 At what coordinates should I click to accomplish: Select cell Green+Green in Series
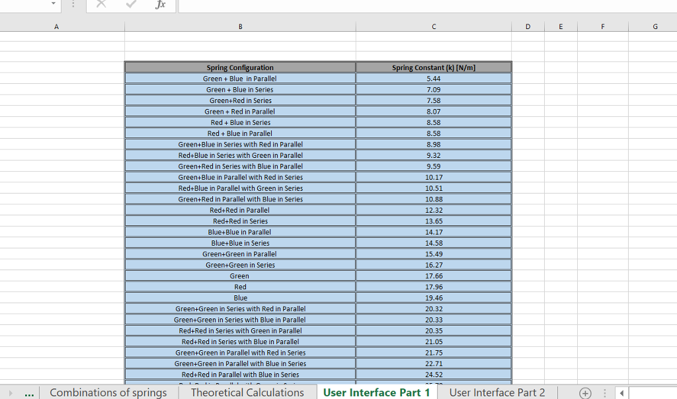coord(240,265)
